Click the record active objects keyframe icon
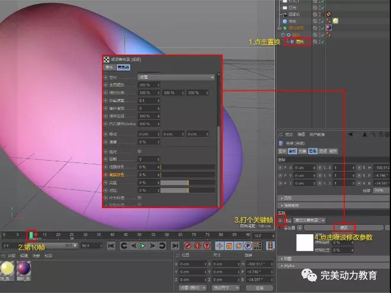The width and height of the screenshot is (391, 293). pyautogui.click(x=187, y=246)
